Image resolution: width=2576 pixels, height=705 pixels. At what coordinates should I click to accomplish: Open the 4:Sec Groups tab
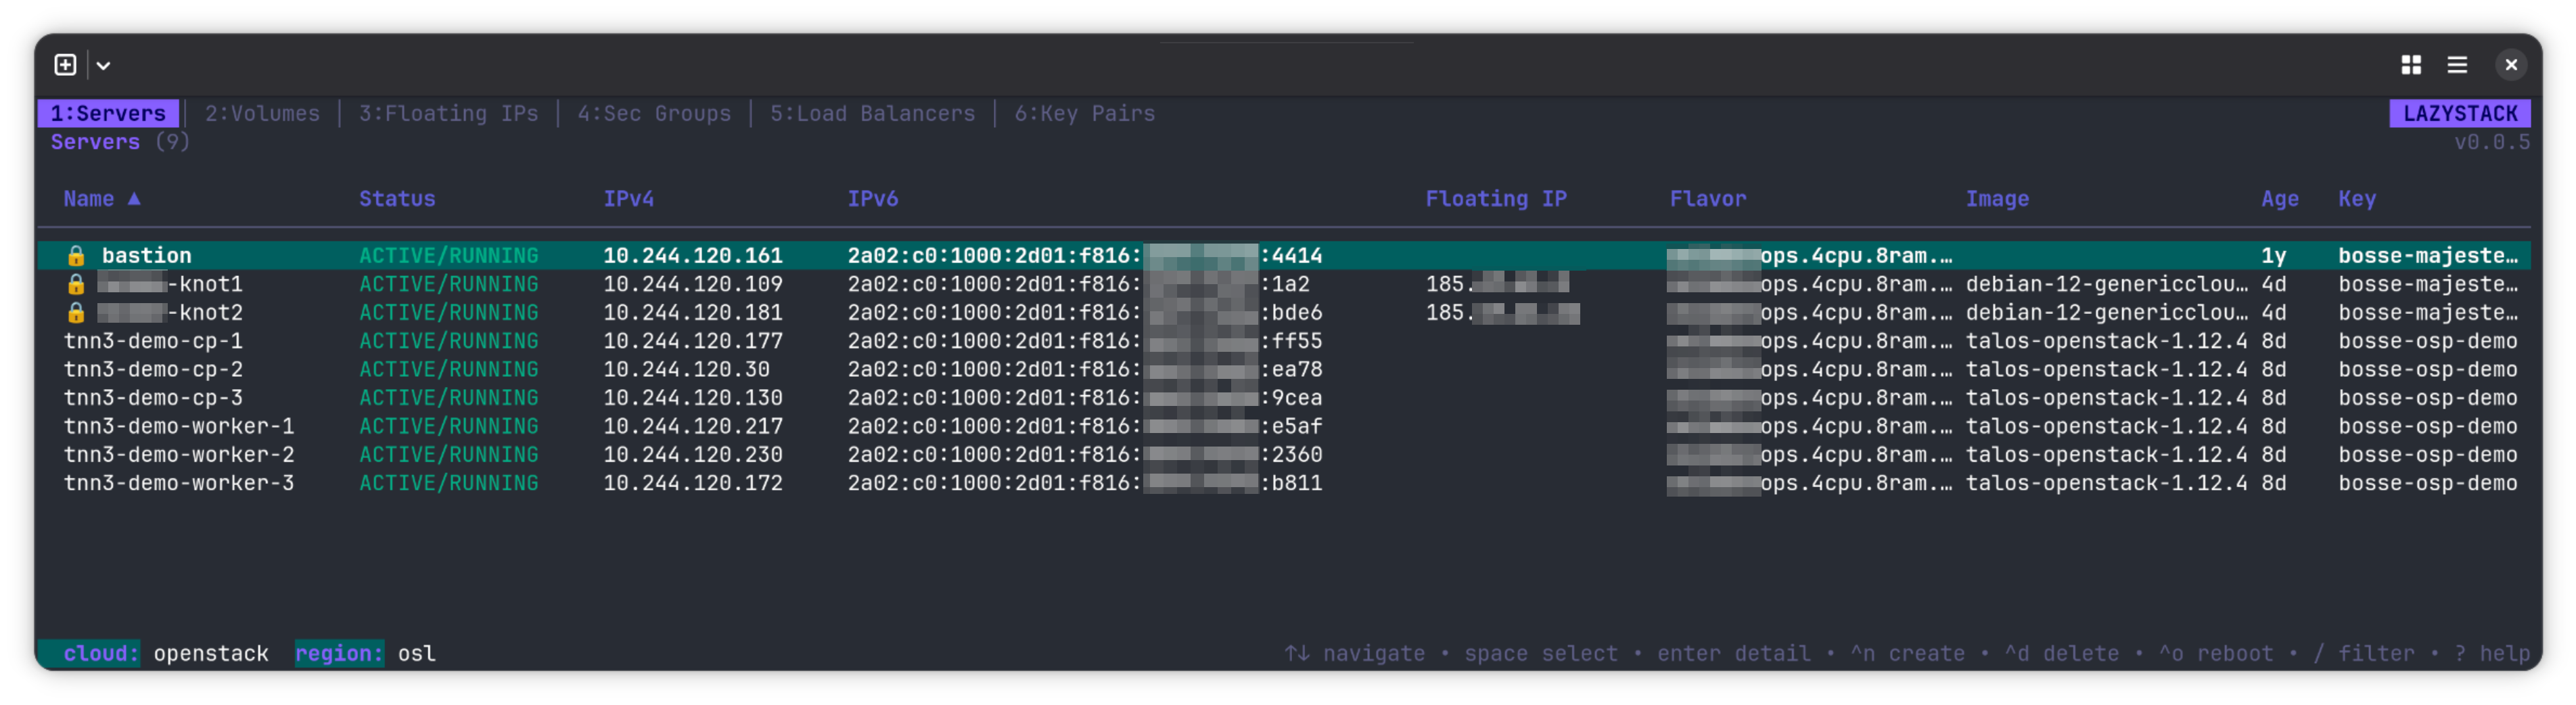point(654,113)
